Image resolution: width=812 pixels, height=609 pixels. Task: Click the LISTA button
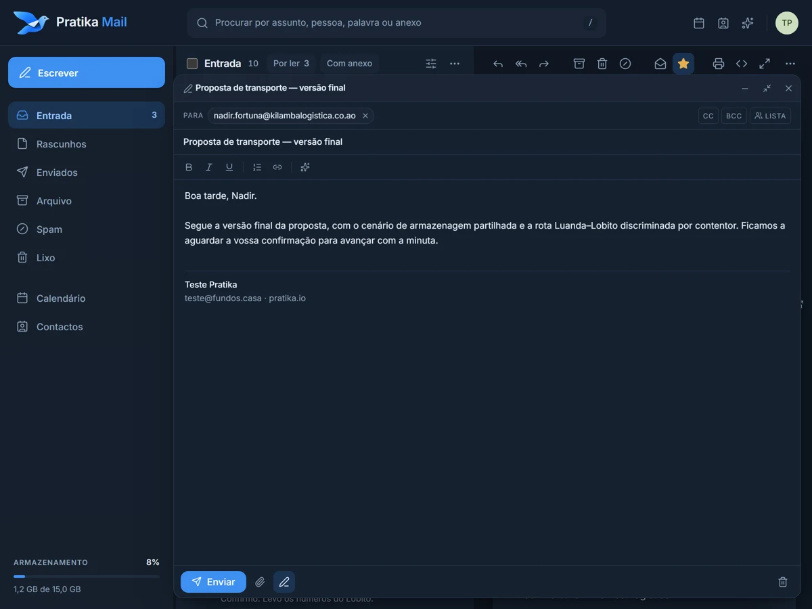point(770,116)
